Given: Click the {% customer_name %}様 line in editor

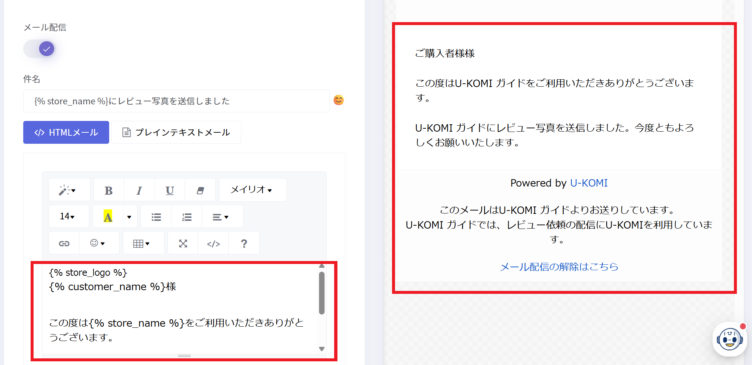Looking at the screenshot, I should point(112,286).
